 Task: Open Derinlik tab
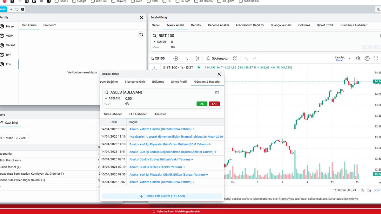(x=196, y=25)
